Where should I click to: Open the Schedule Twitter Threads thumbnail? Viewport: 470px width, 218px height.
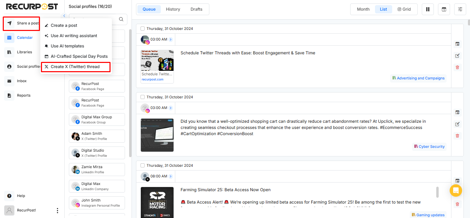157,61
